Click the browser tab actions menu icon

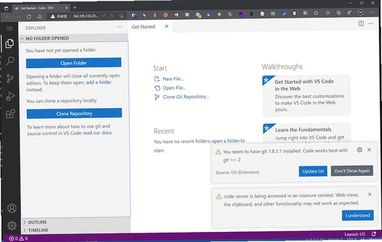point(6,8)
